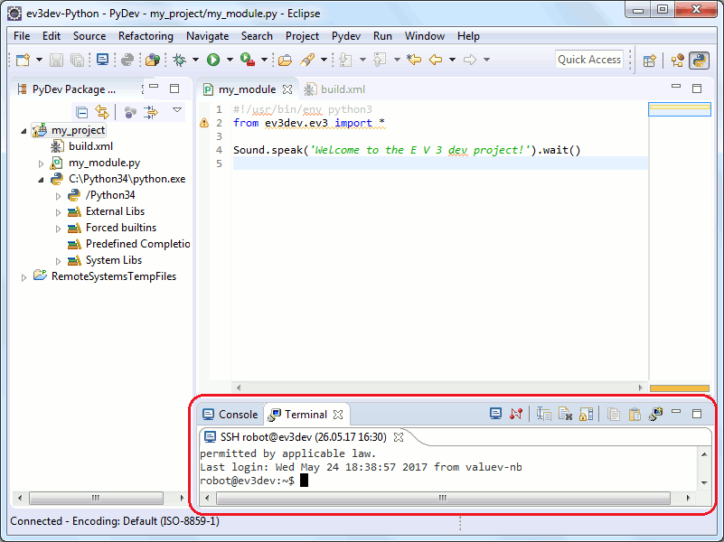The height and width of the screenshot is (542, 724).
Task: Expand the System Libs node
Action: click(58, 261)
